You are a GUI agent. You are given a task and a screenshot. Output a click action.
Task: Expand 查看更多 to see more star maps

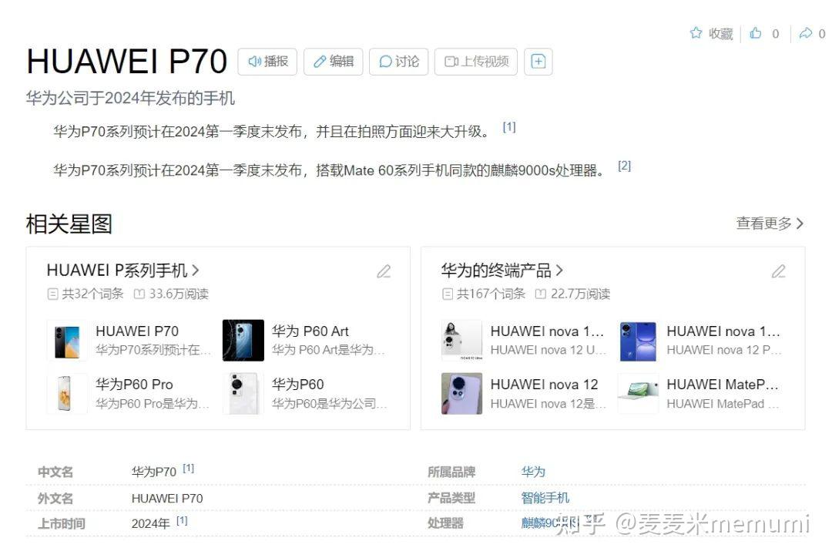pos(767,223)
